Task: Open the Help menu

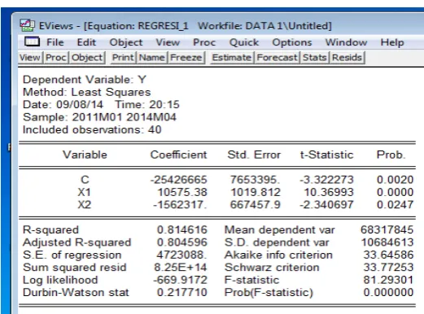Action: [392, 42]
